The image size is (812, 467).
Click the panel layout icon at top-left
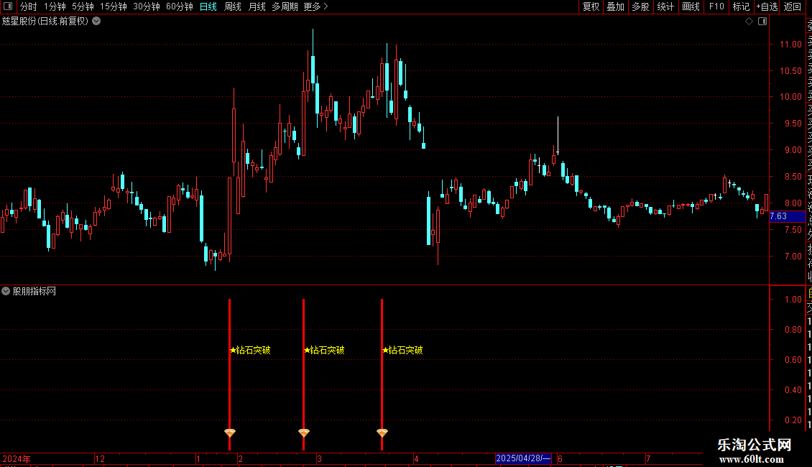(x=8, y=6)
